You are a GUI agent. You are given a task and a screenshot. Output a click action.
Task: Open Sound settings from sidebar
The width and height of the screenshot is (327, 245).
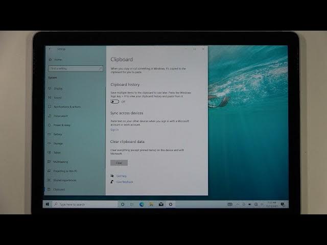tap(58, 97)
